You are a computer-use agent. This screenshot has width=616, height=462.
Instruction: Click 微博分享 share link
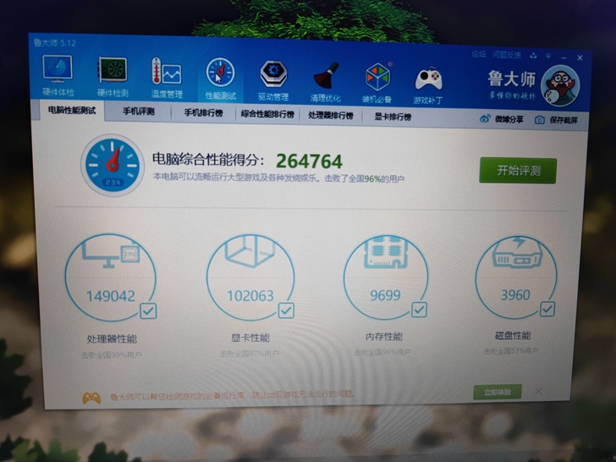tap(509, 119)
